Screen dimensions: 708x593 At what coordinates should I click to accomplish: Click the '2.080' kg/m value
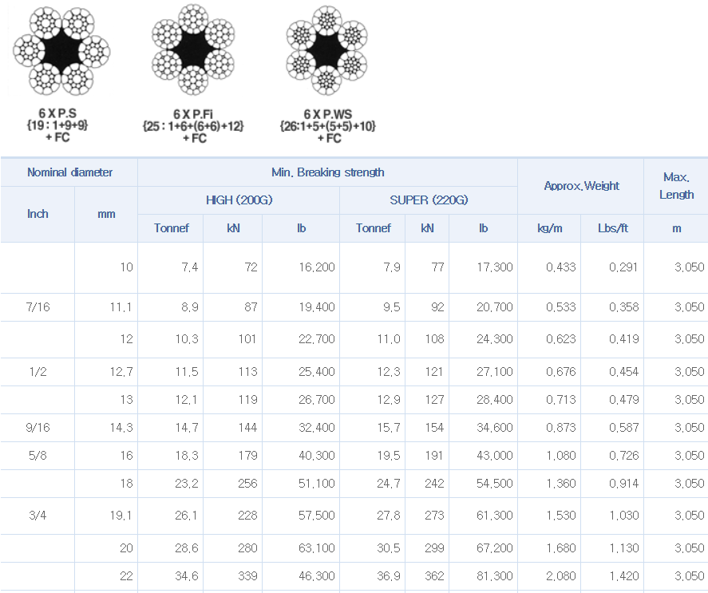(561, 575)
